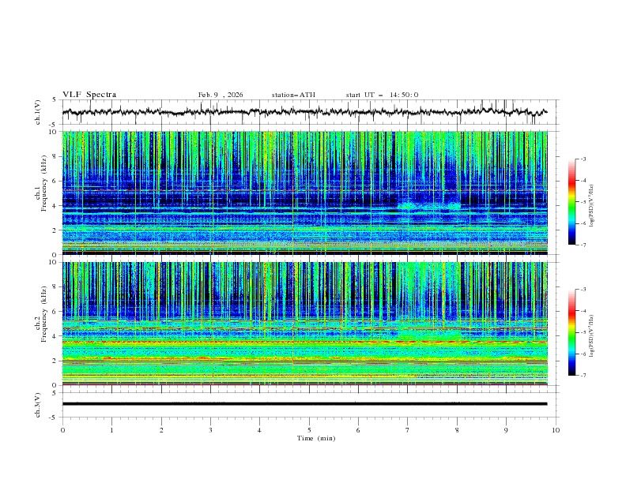The width and height of the screenshot is (626, 483).
Task: Click the "-4" tick on ch.2 color bar
Action: pos(583,311)
